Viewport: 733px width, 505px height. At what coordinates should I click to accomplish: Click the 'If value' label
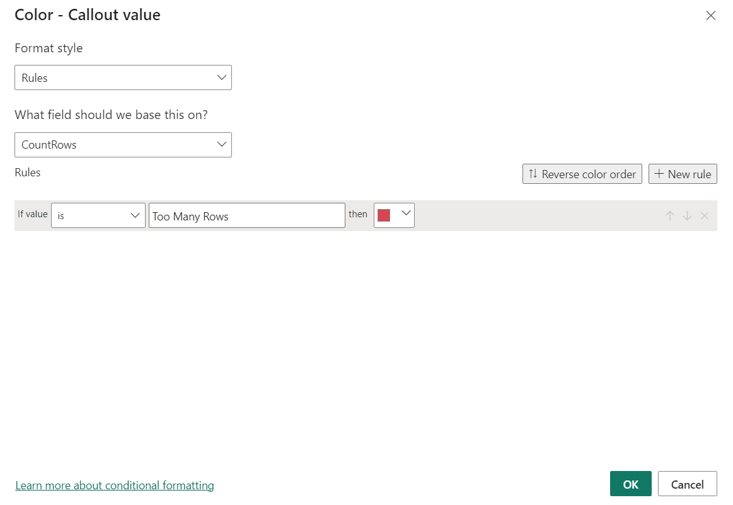(33, 214)
